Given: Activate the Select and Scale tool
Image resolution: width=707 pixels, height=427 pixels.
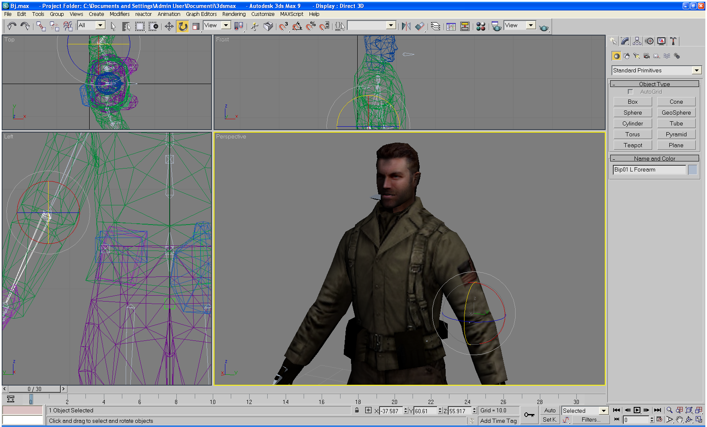Looking at the screenshot, I should pyautogui.click(x=196, y=26).
